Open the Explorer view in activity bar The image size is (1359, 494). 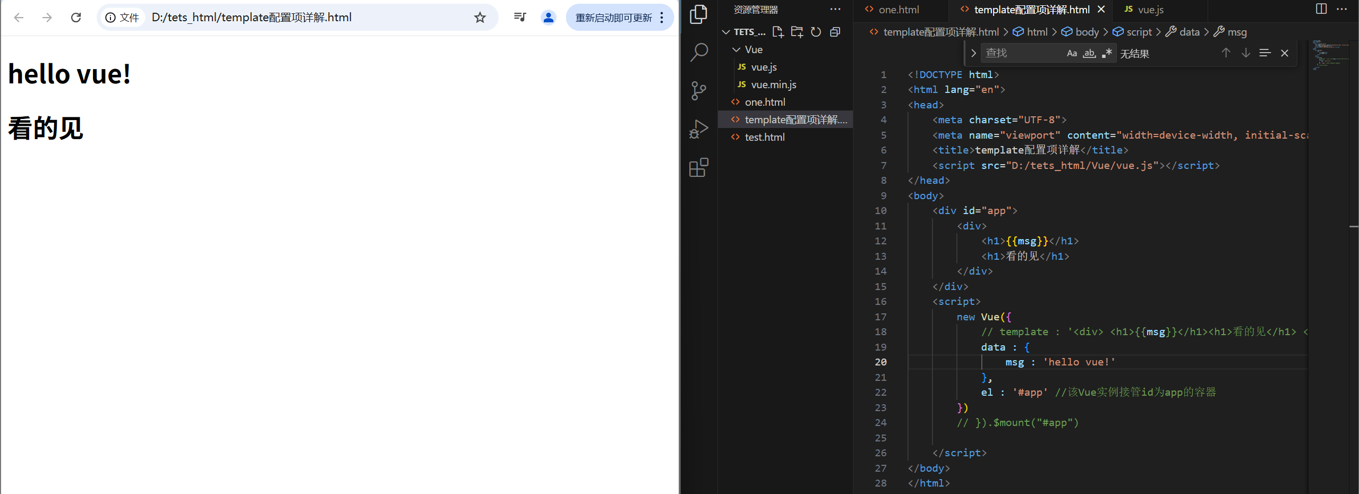coord(699,14)
